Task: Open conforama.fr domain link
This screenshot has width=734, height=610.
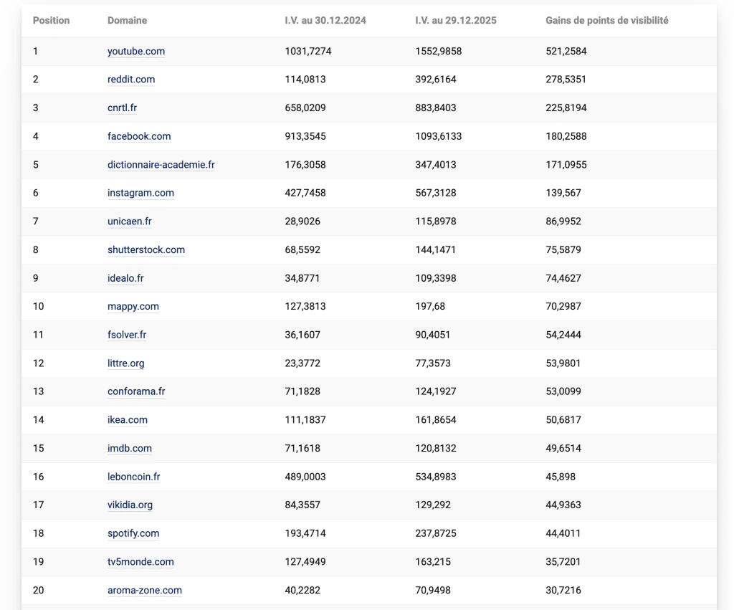Action: [136, 391]
